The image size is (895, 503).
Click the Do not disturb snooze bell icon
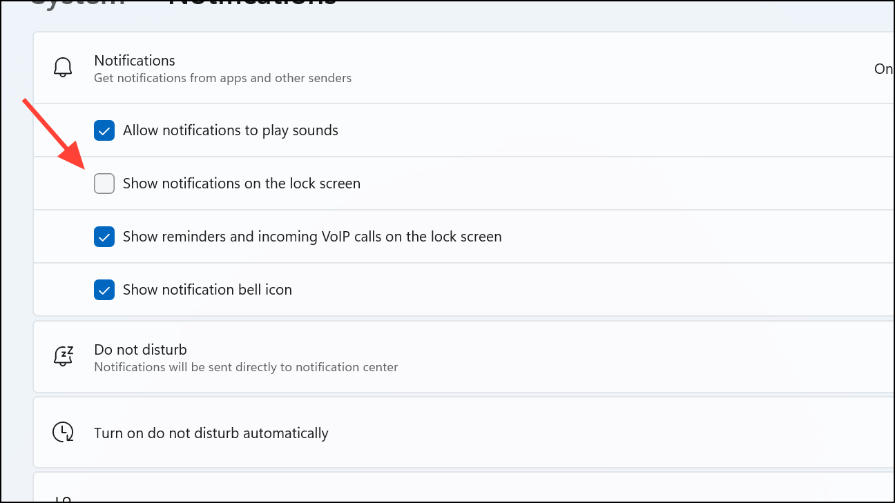click(63, 356)
